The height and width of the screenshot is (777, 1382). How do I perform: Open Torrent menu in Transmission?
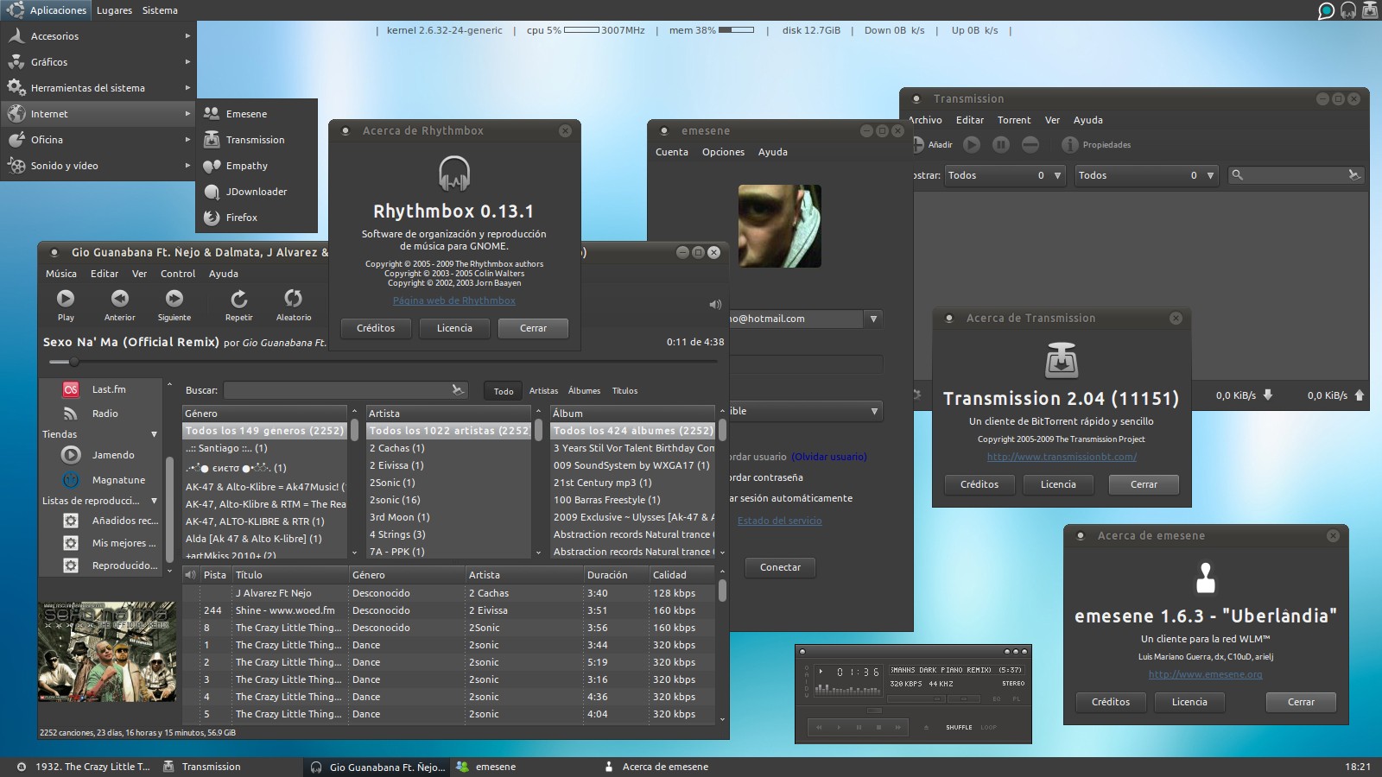click(1014, 120)
